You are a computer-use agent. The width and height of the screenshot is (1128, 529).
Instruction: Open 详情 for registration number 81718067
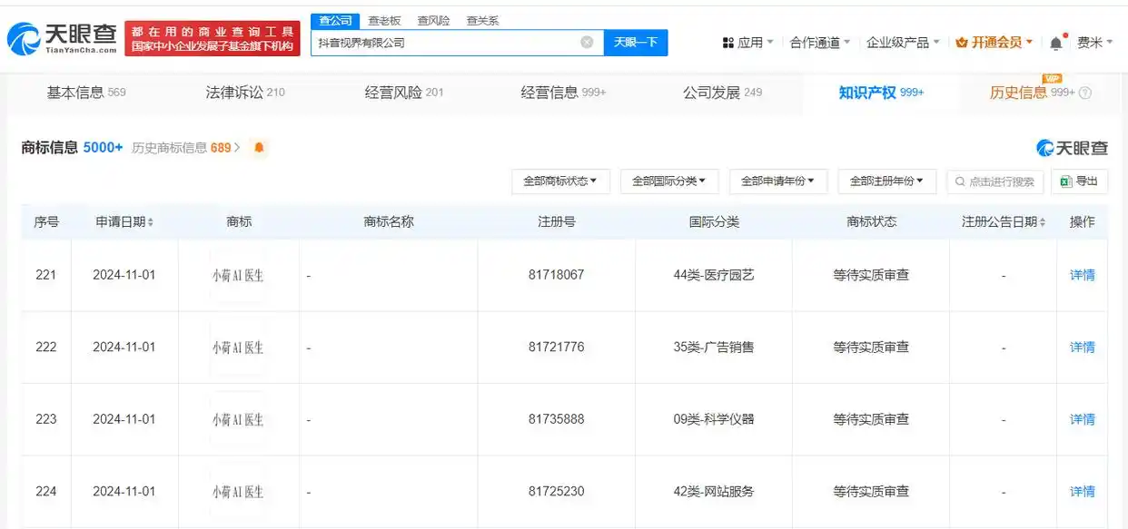(x=1081, y=275)
